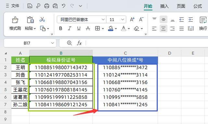Click the fx insert function icon
This screenshot has width=208, height=124.
[x=79, y=43]
